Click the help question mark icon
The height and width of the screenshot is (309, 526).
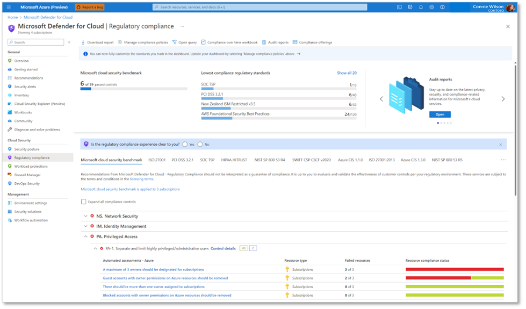pos(442,8)
